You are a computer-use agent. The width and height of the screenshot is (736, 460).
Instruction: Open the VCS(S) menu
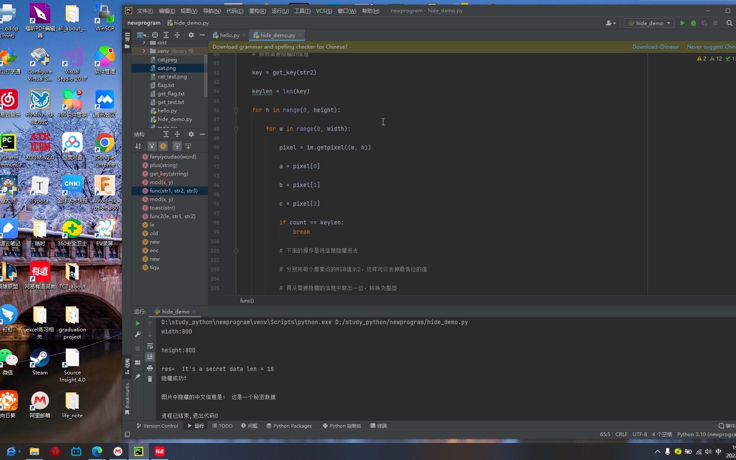click(x=324, y=11)
